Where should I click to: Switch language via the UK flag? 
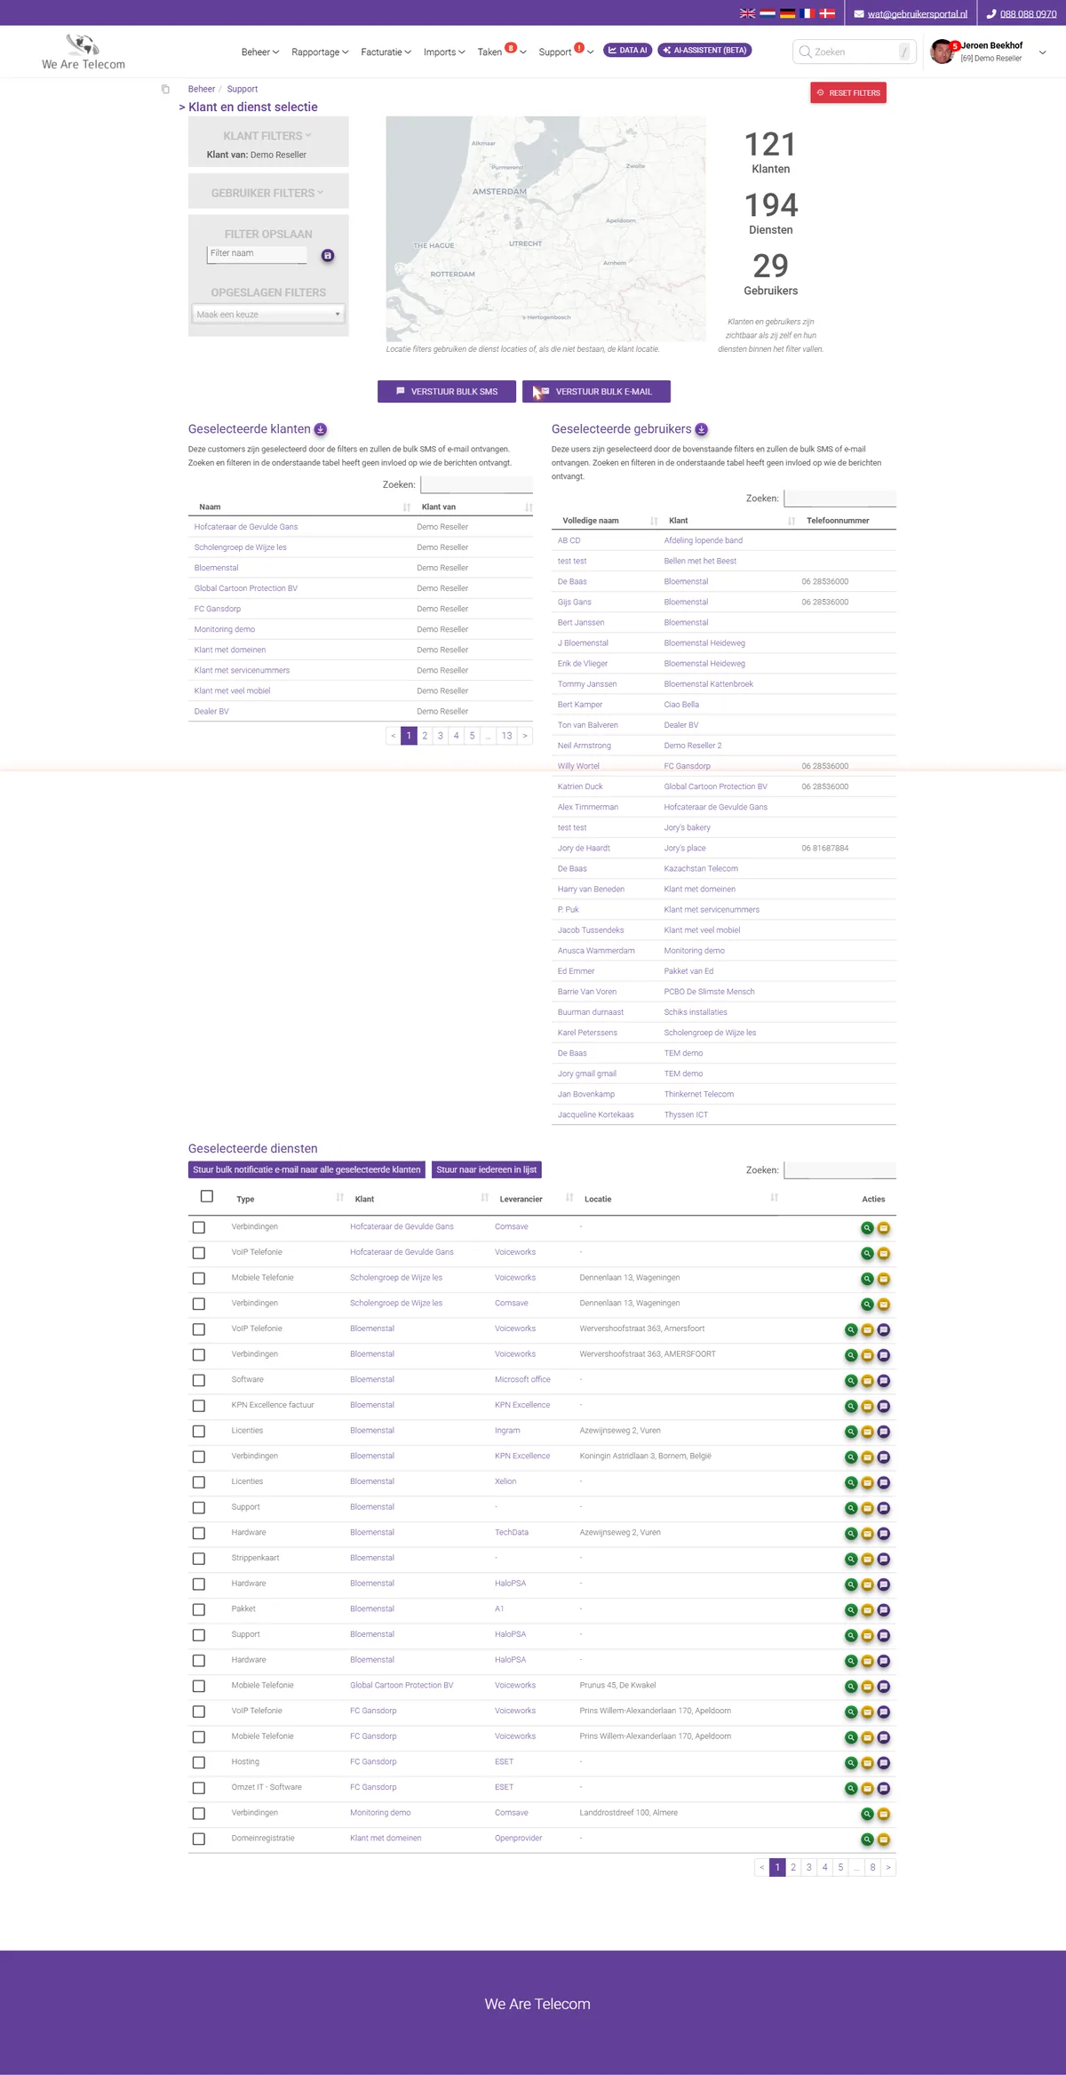[748, 13]
